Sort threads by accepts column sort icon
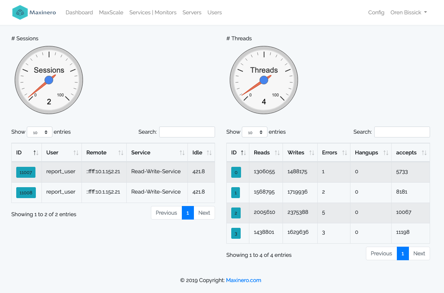The image size is (444, 293). pyautogui.click(x=424, y=153)
